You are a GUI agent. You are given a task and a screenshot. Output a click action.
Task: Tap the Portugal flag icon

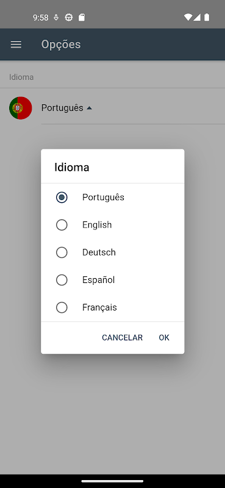click(x=21, y=108)
